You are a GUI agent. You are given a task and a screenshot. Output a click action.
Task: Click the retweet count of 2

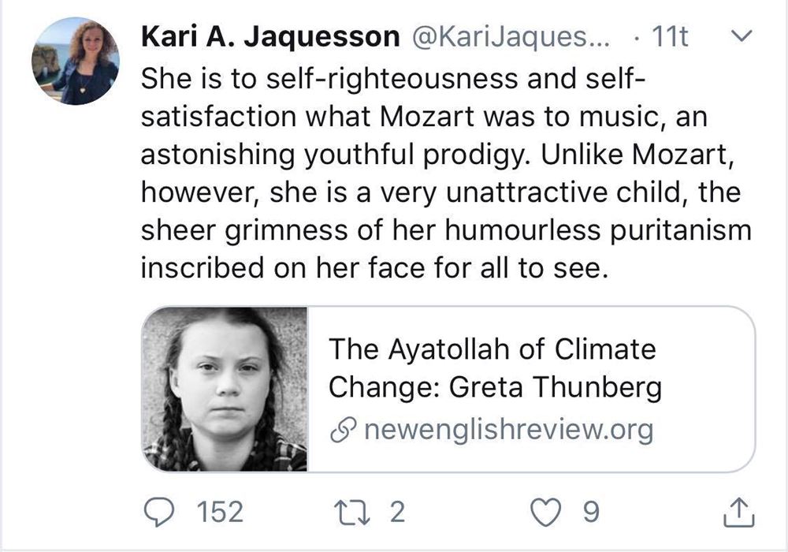pyautogui.click(x=396, y=513)
